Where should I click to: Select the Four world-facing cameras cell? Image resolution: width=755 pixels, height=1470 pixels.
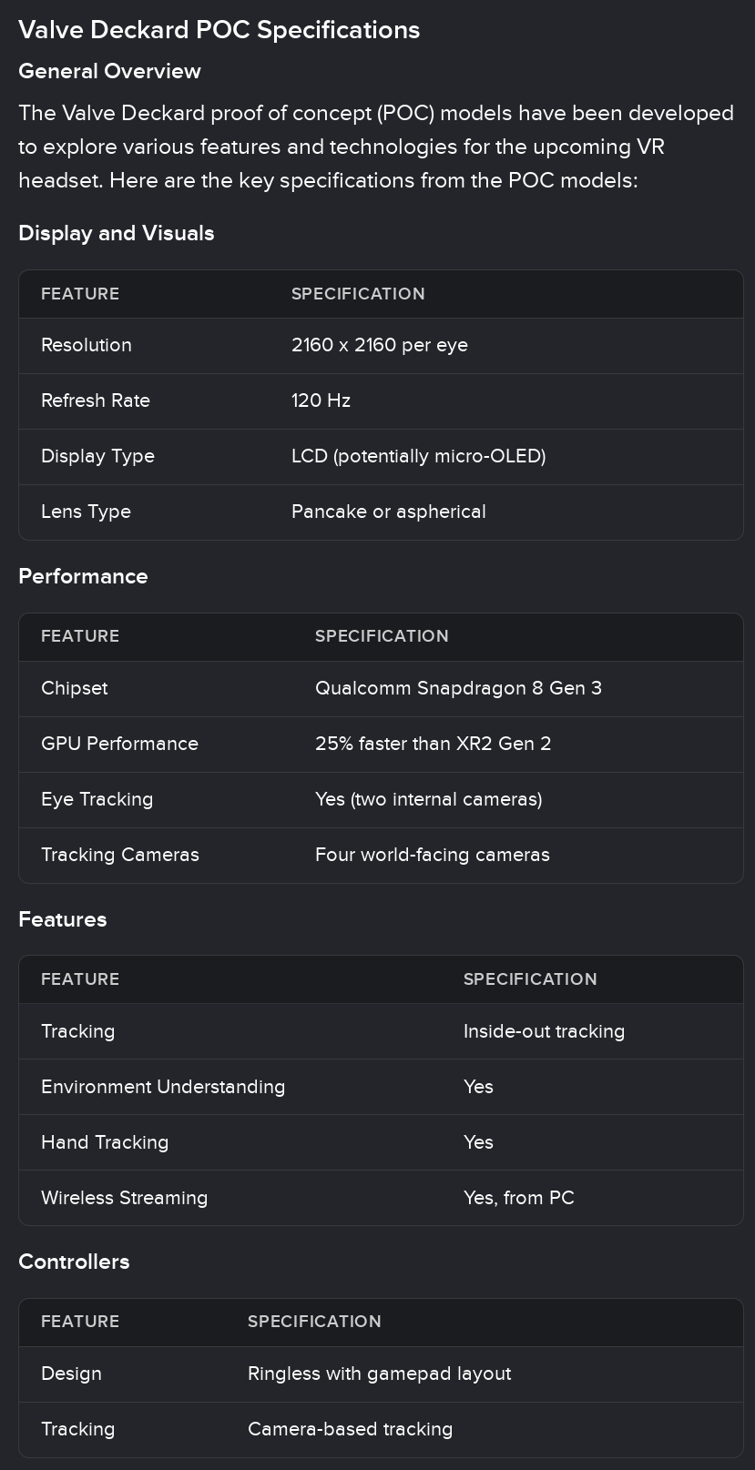(433, 855)
